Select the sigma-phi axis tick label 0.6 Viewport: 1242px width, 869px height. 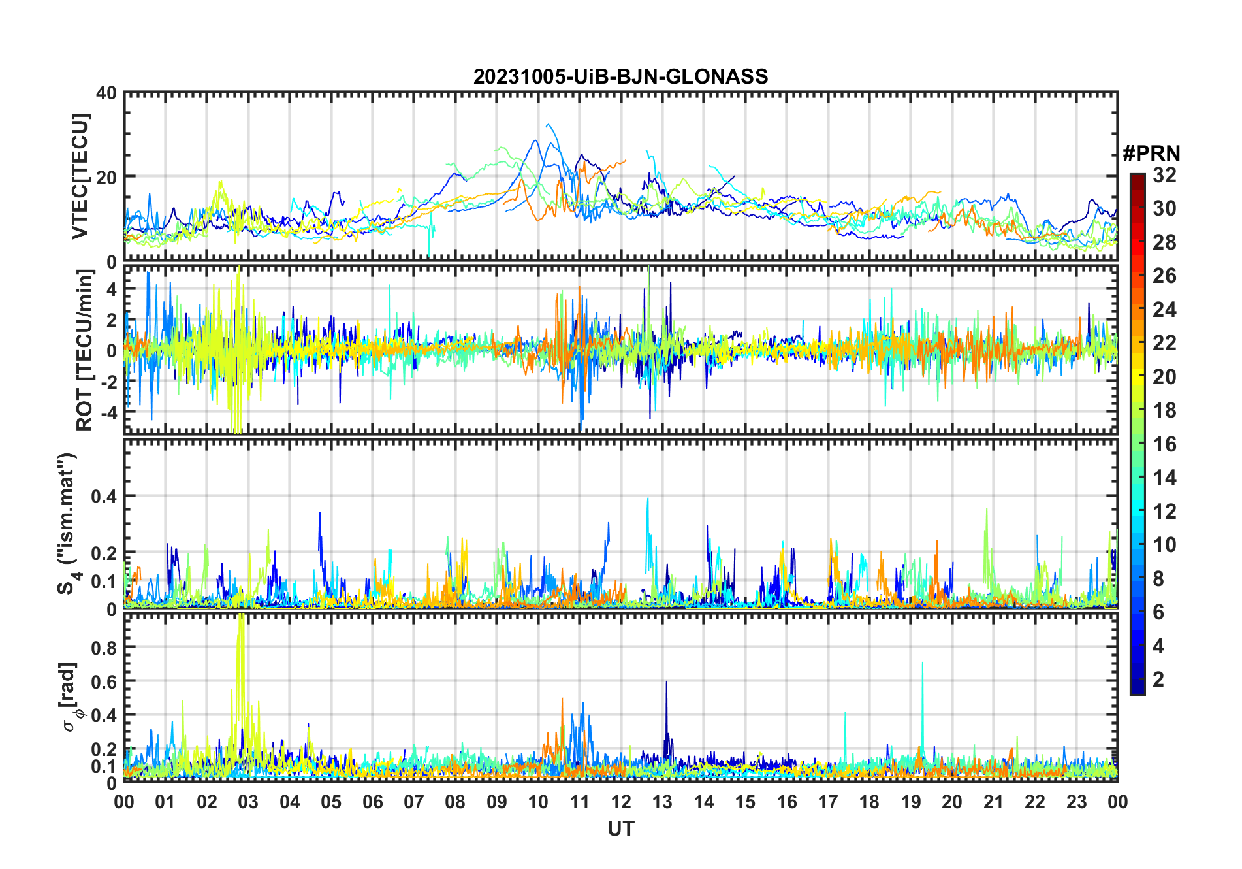coord(104,681)
